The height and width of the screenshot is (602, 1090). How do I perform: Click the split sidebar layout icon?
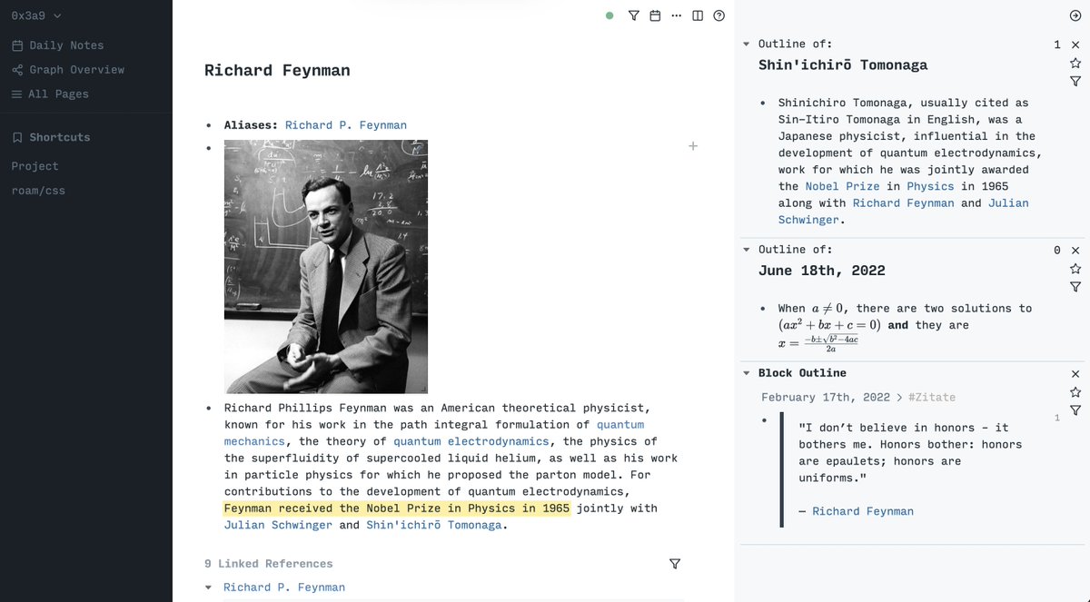[x=697, y=15]
